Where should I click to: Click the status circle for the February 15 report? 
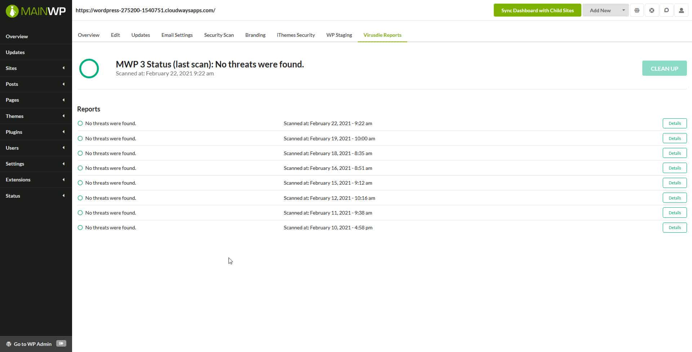coord(80,183)
